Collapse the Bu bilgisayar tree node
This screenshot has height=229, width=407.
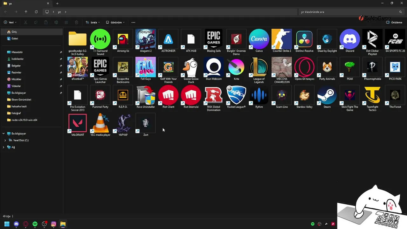3,134
